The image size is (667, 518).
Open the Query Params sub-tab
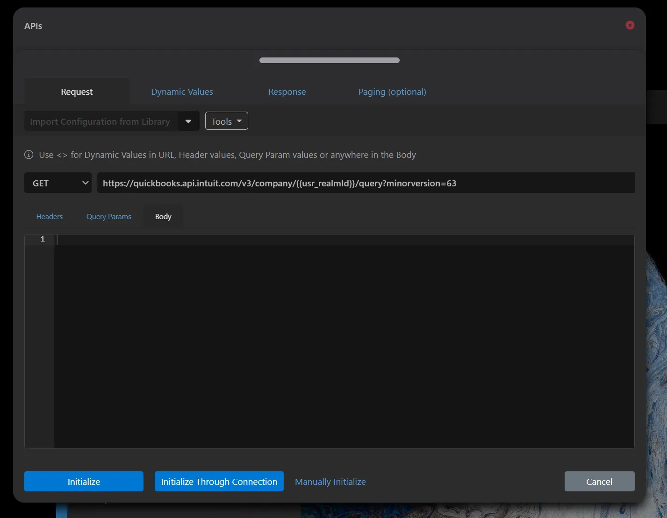point(109,216)
